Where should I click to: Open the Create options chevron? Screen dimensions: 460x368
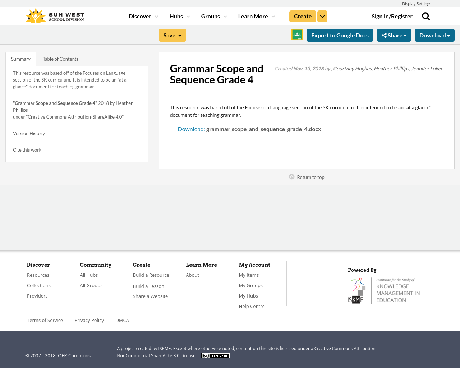(x=322, y=16)
